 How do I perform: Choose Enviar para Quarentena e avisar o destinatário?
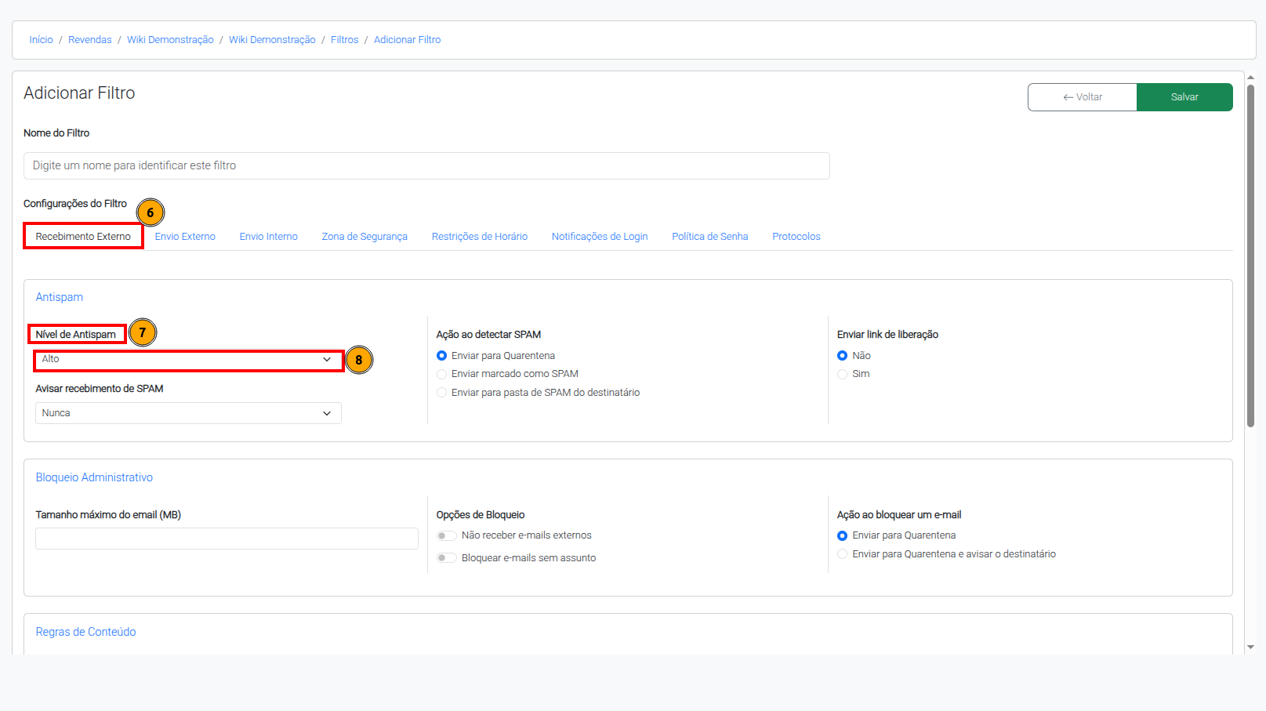pyautogui.click(x=843, y=554)
